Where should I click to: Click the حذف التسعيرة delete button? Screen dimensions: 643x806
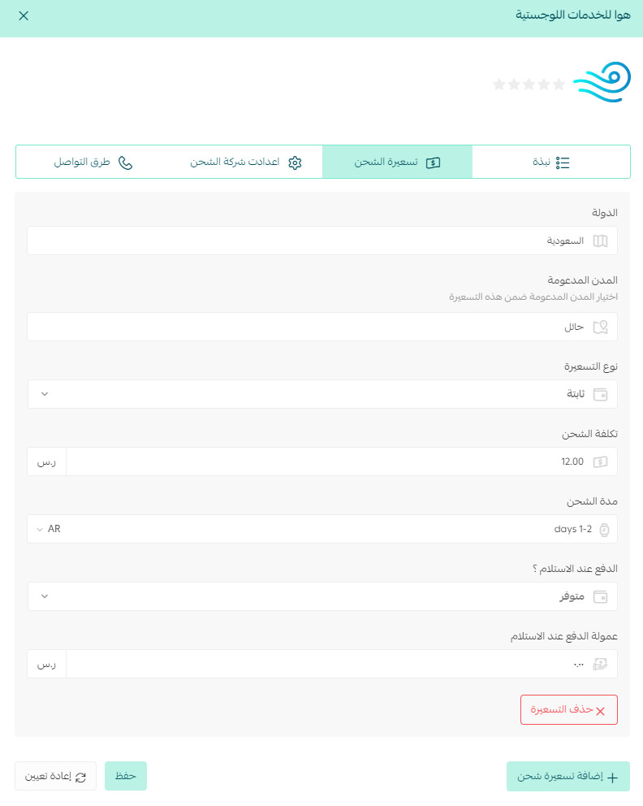coord(568,710)
